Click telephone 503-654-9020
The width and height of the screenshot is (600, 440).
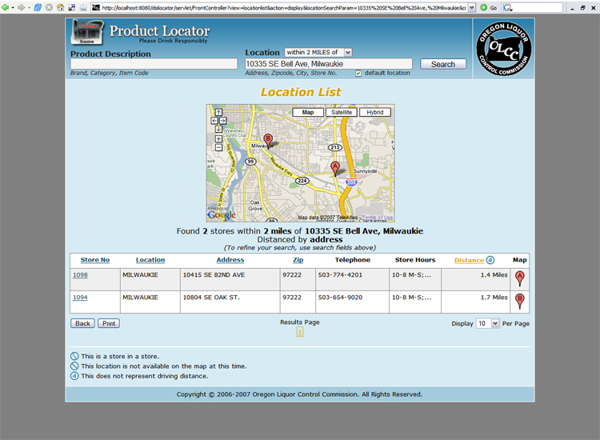[340, 298]
